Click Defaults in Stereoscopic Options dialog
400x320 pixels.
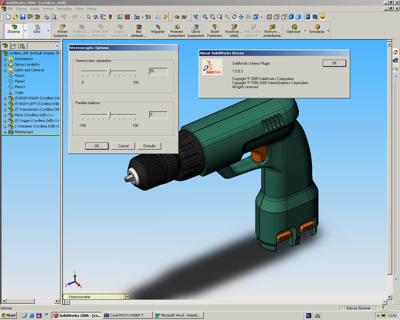pyautogui.click(x=149, y=146)
